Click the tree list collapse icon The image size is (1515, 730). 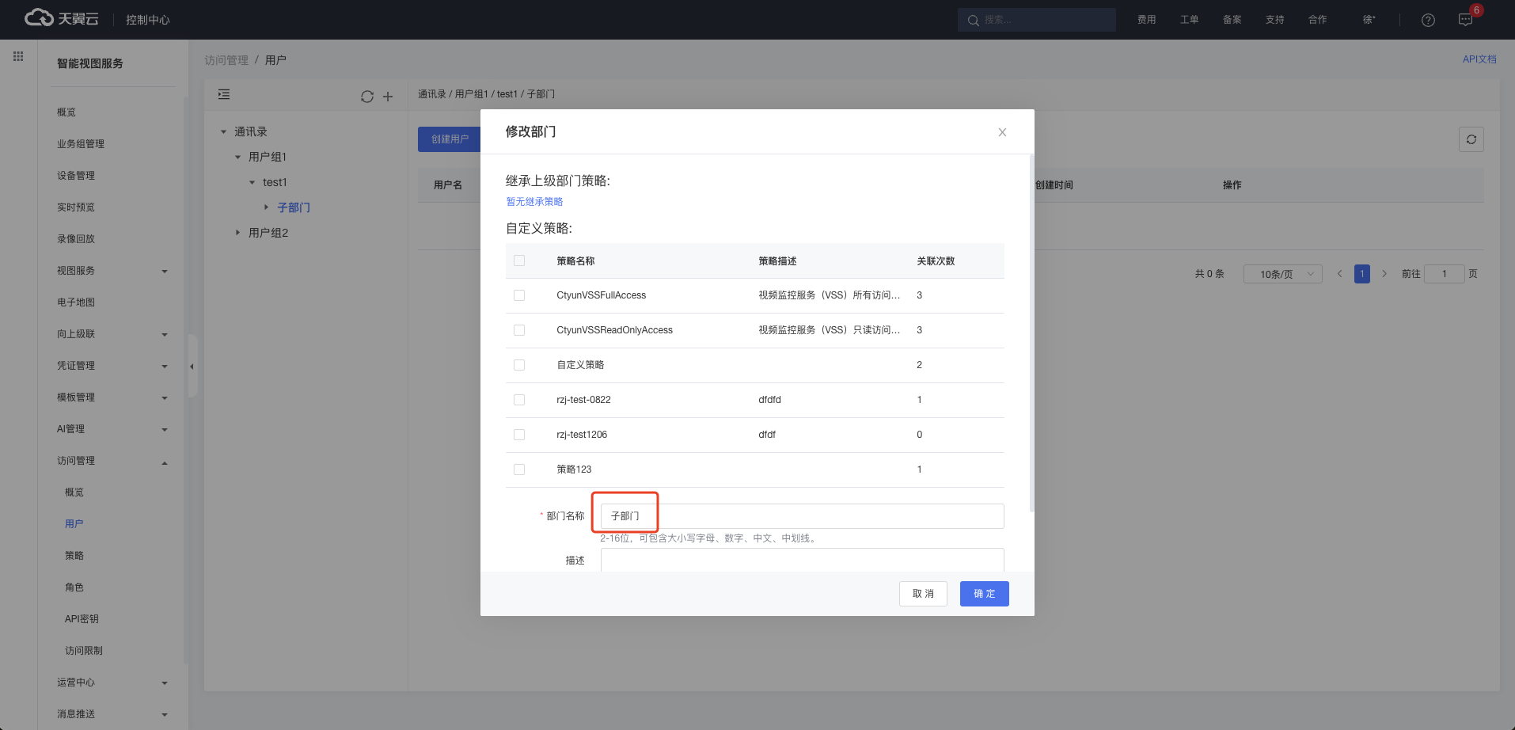point(224,94)
